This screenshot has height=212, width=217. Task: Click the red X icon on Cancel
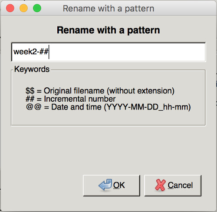coord(160,185)
